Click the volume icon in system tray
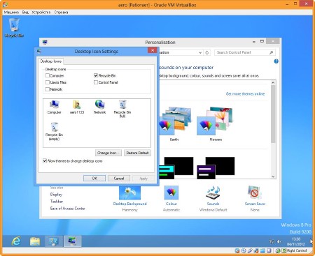 (279, 241)
